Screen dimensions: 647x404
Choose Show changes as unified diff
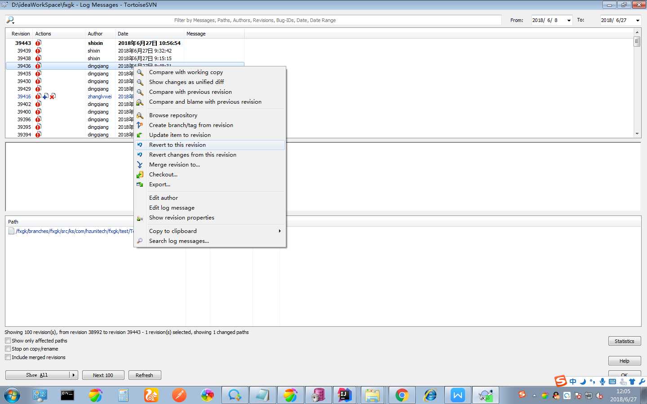click(x=186, y=82)
